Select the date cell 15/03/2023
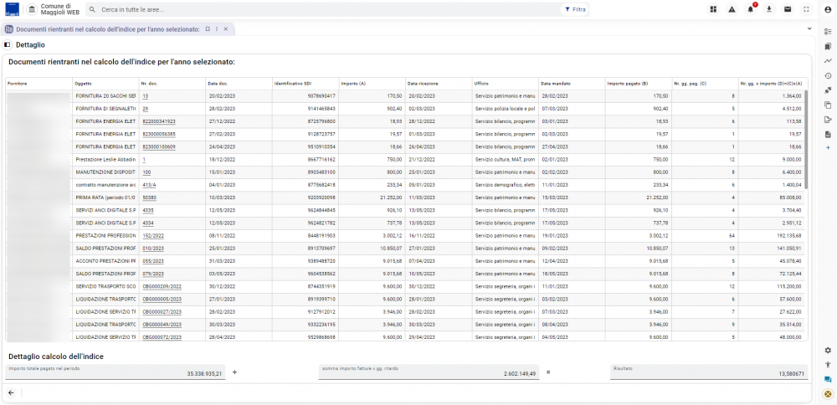 (x=571, y=197)
